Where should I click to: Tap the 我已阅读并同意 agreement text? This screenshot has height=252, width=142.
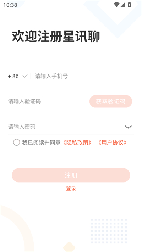(x=41, y=142)
